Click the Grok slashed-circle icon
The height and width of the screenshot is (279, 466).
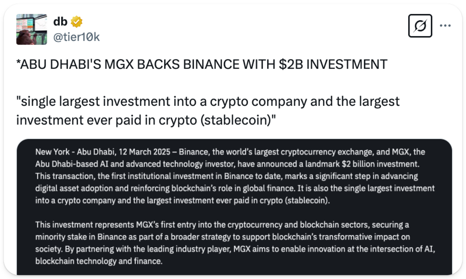click(420, 26)
